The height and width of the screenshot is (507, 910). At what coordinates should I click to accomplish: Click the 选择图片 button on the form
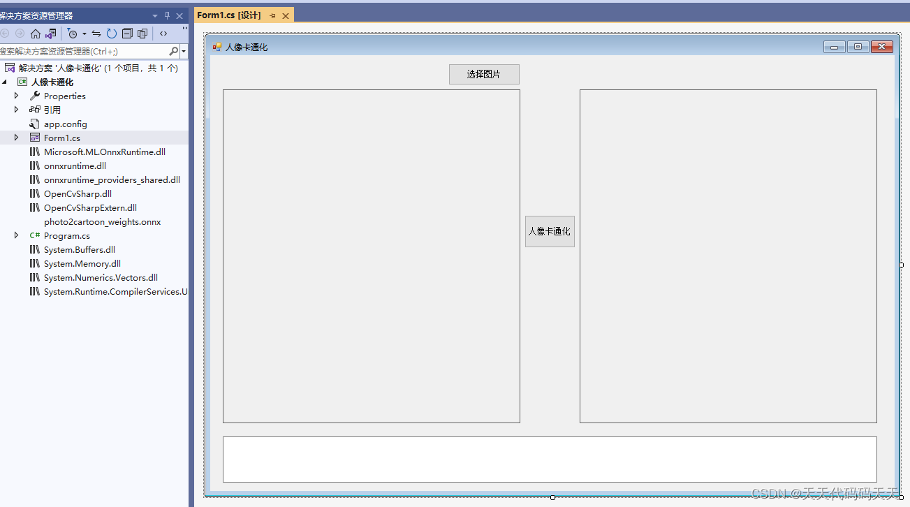(x=484, y=74)
